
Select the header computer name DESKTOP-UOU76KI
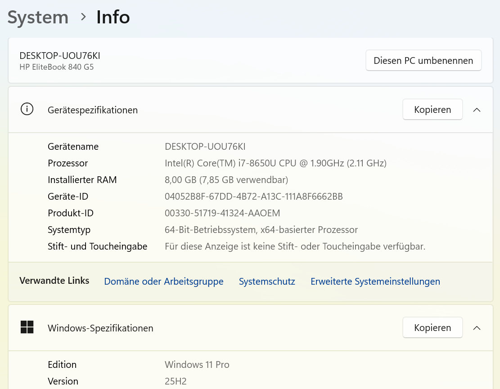[60, 56]
